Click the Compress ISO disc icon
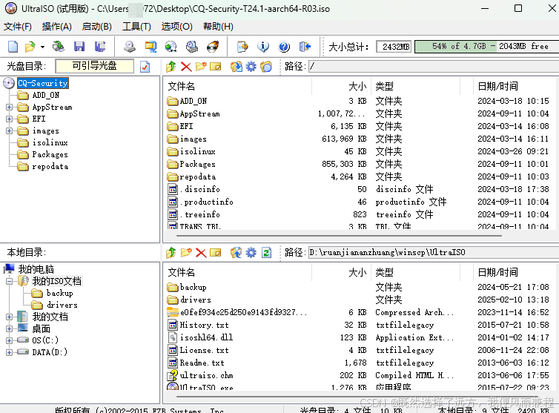This screenshot has height=413, width=559. point(171,47)
